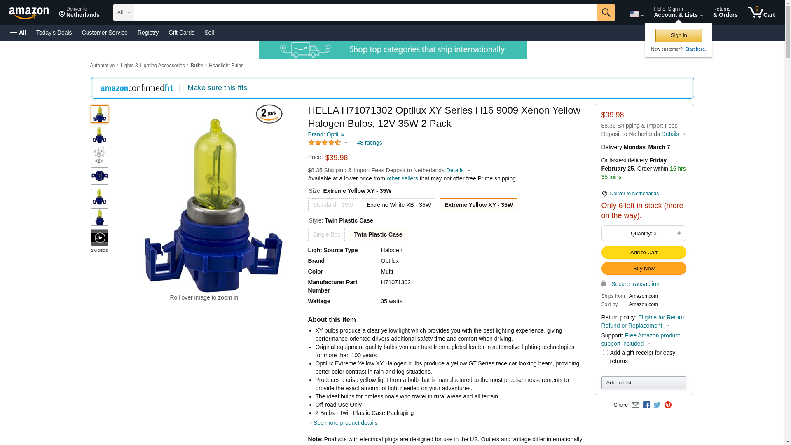Share the product via Facebook icon
This screenshot has width=791, height=445.
tap(646, 405)
